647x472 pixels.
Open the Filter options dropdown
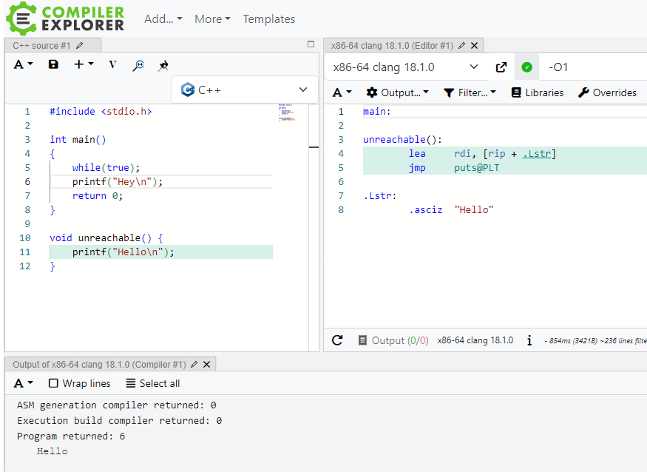(470, 92)
